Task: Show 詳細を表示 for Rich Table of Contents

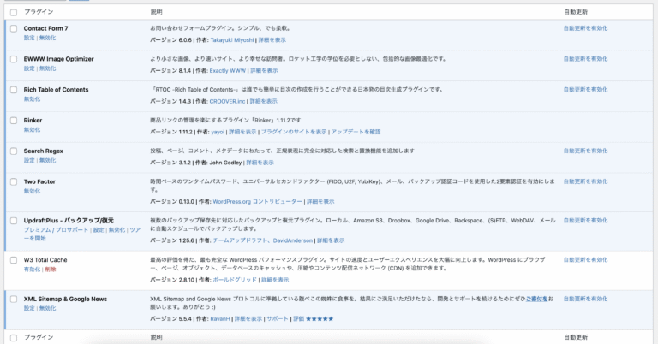Action: coord(264,101)
